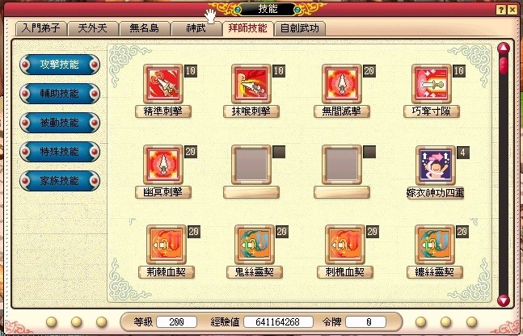Click the 幽冥刺擊 skill icon
The width and height of the screenshot is (523, 336).
(x=163, y=165)
